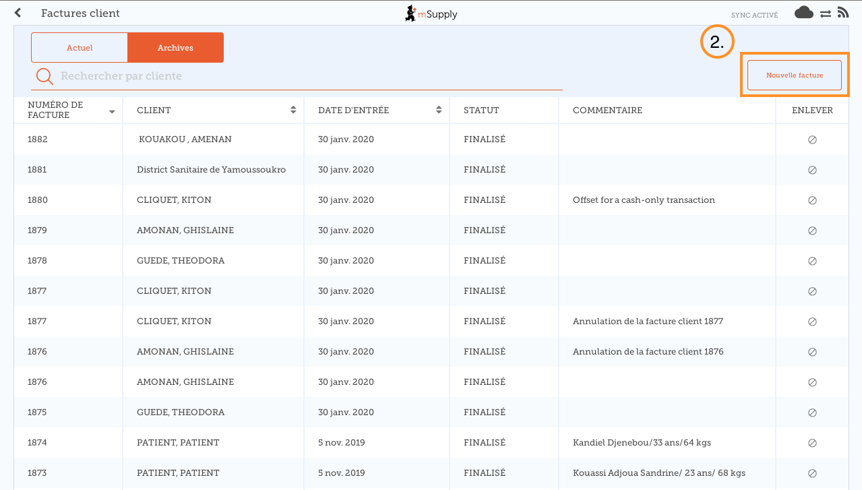Screen dimensions: 862x490
Task: Click remove icon for invoice 1882
Action: click(812, 140)
